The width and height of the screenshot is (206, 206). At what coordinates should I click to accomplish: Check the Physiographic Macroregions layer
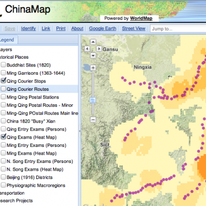(x=3, y=185)
